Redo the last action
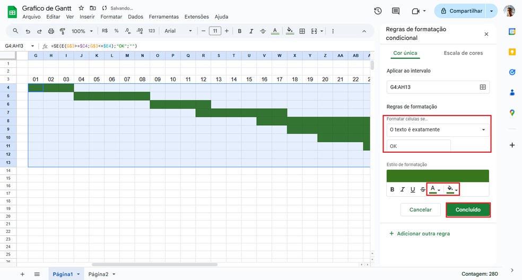The image size is (522, 280). click(39, 31)
